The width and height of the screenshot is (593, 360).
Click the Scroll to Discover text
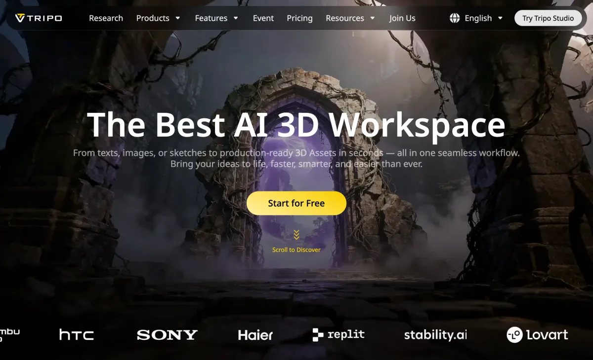[x=296, y=250]
